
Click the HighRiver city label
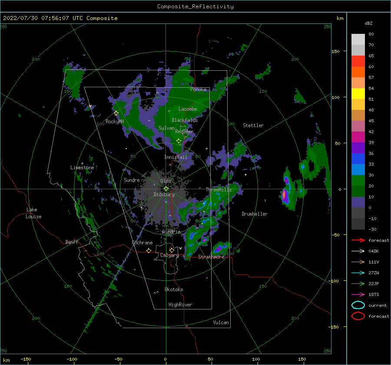[x=180, y=305]
